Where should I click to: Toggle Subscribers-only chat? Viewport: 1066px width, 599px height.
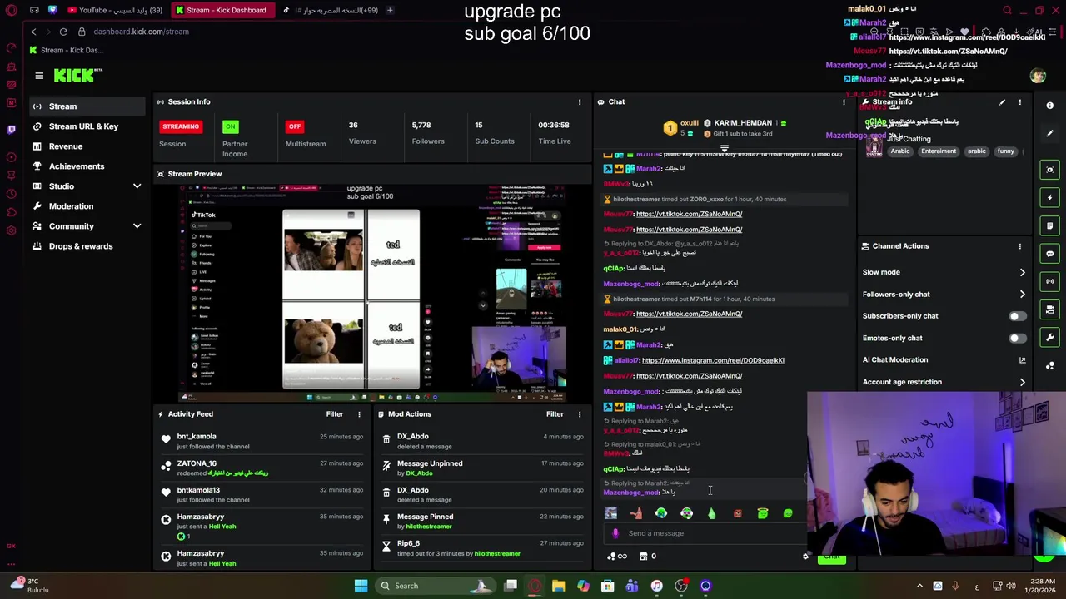[x=1017, y=316]
